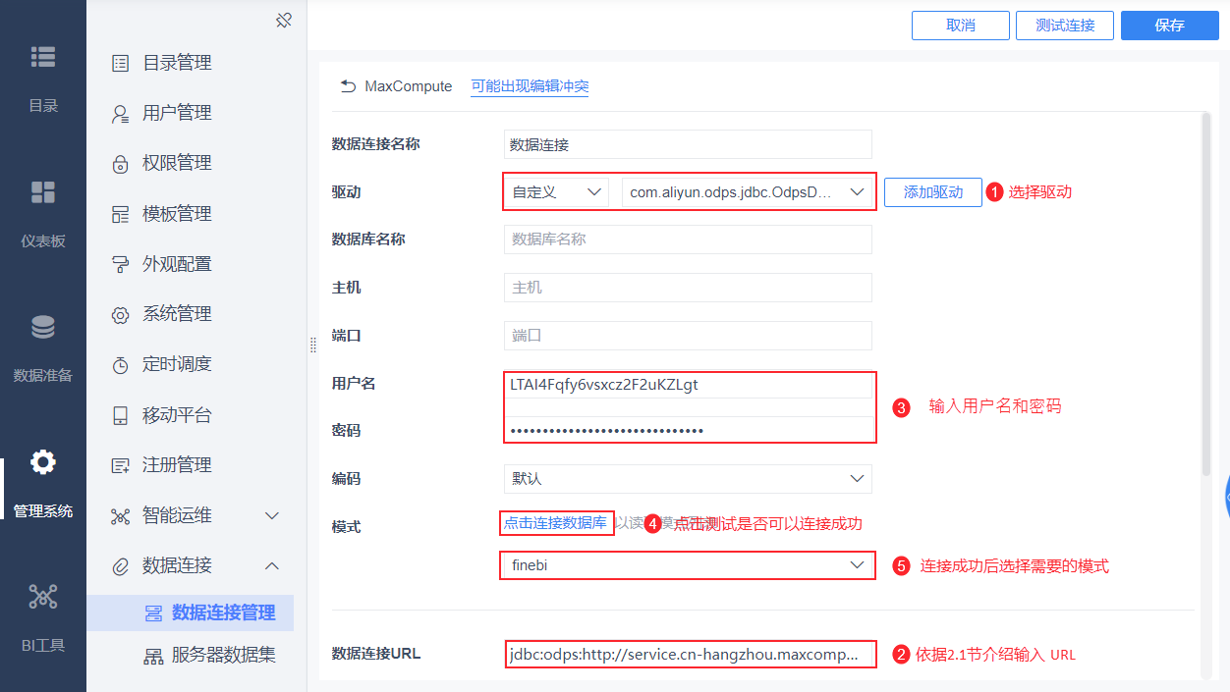Open the BI工具 icon
The image size is (1230, 692).
point(43,596)
